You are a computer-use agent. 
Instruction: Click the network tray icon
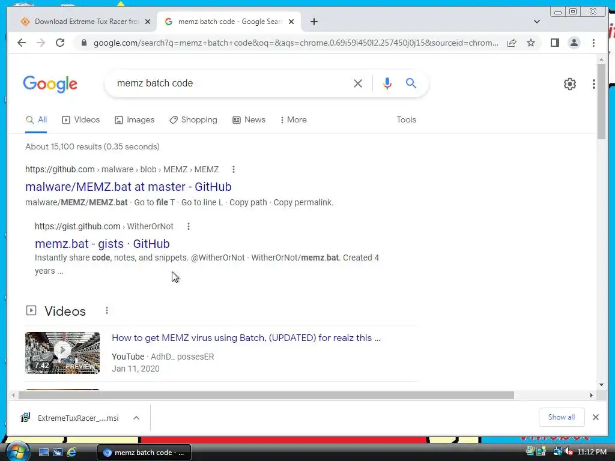557,451
